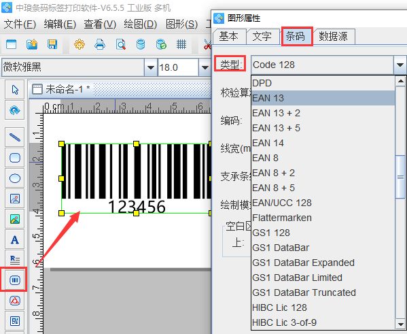Select the rich text tool
407x334 pixels.
(15, 260)
